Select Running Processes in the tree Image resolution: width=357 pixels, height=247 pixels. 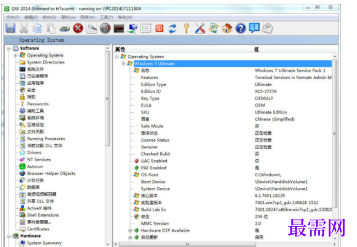coord(46,139)
